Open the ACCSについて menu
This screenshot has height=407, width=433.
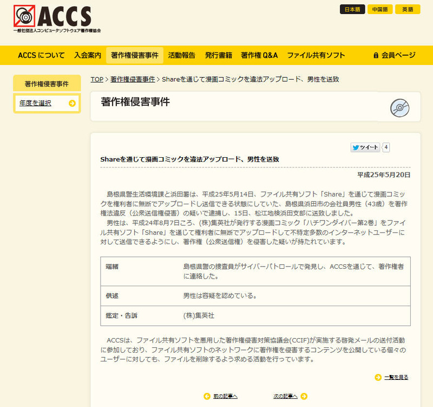point(41,55)
